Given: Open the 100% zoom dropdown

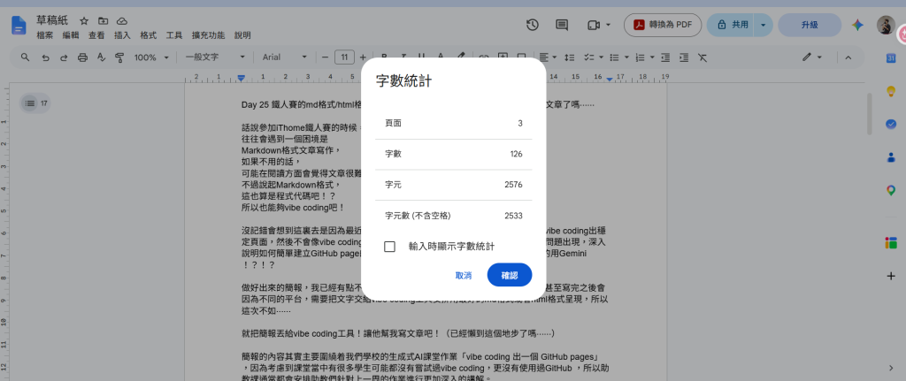Looking at the screenshot, I should pyautogui.click(x=152, y=57).
